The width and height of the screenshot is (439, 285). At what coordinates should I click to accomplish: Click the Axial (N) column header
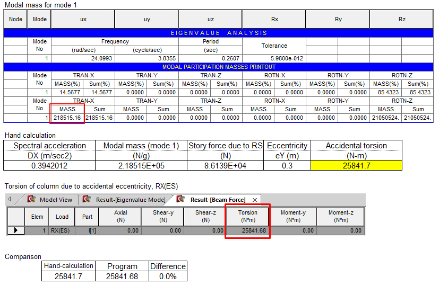[119, 216]
